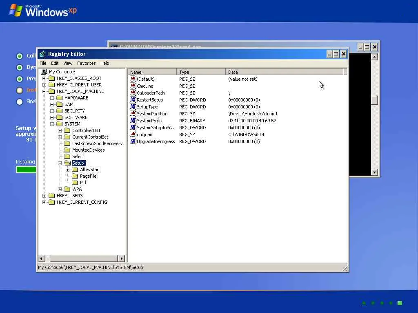Open the View menu
The image size is (418, 313).
(68, 63)
